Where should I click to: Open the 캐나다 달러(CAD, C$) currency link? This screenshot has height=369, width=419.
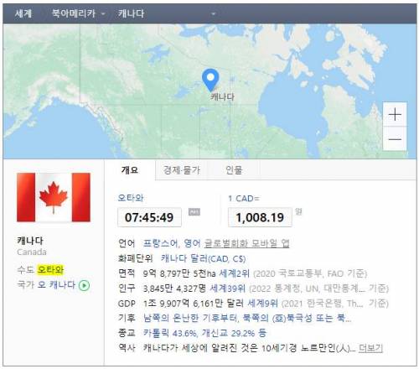203,258
